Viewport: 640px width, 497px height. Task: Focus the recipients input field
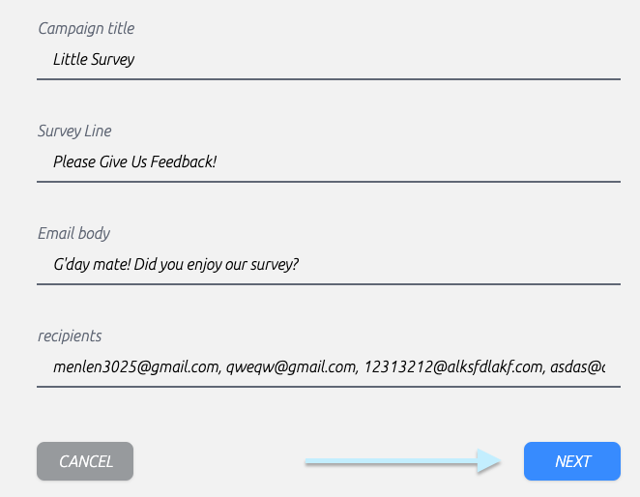(x=329, y=367)
